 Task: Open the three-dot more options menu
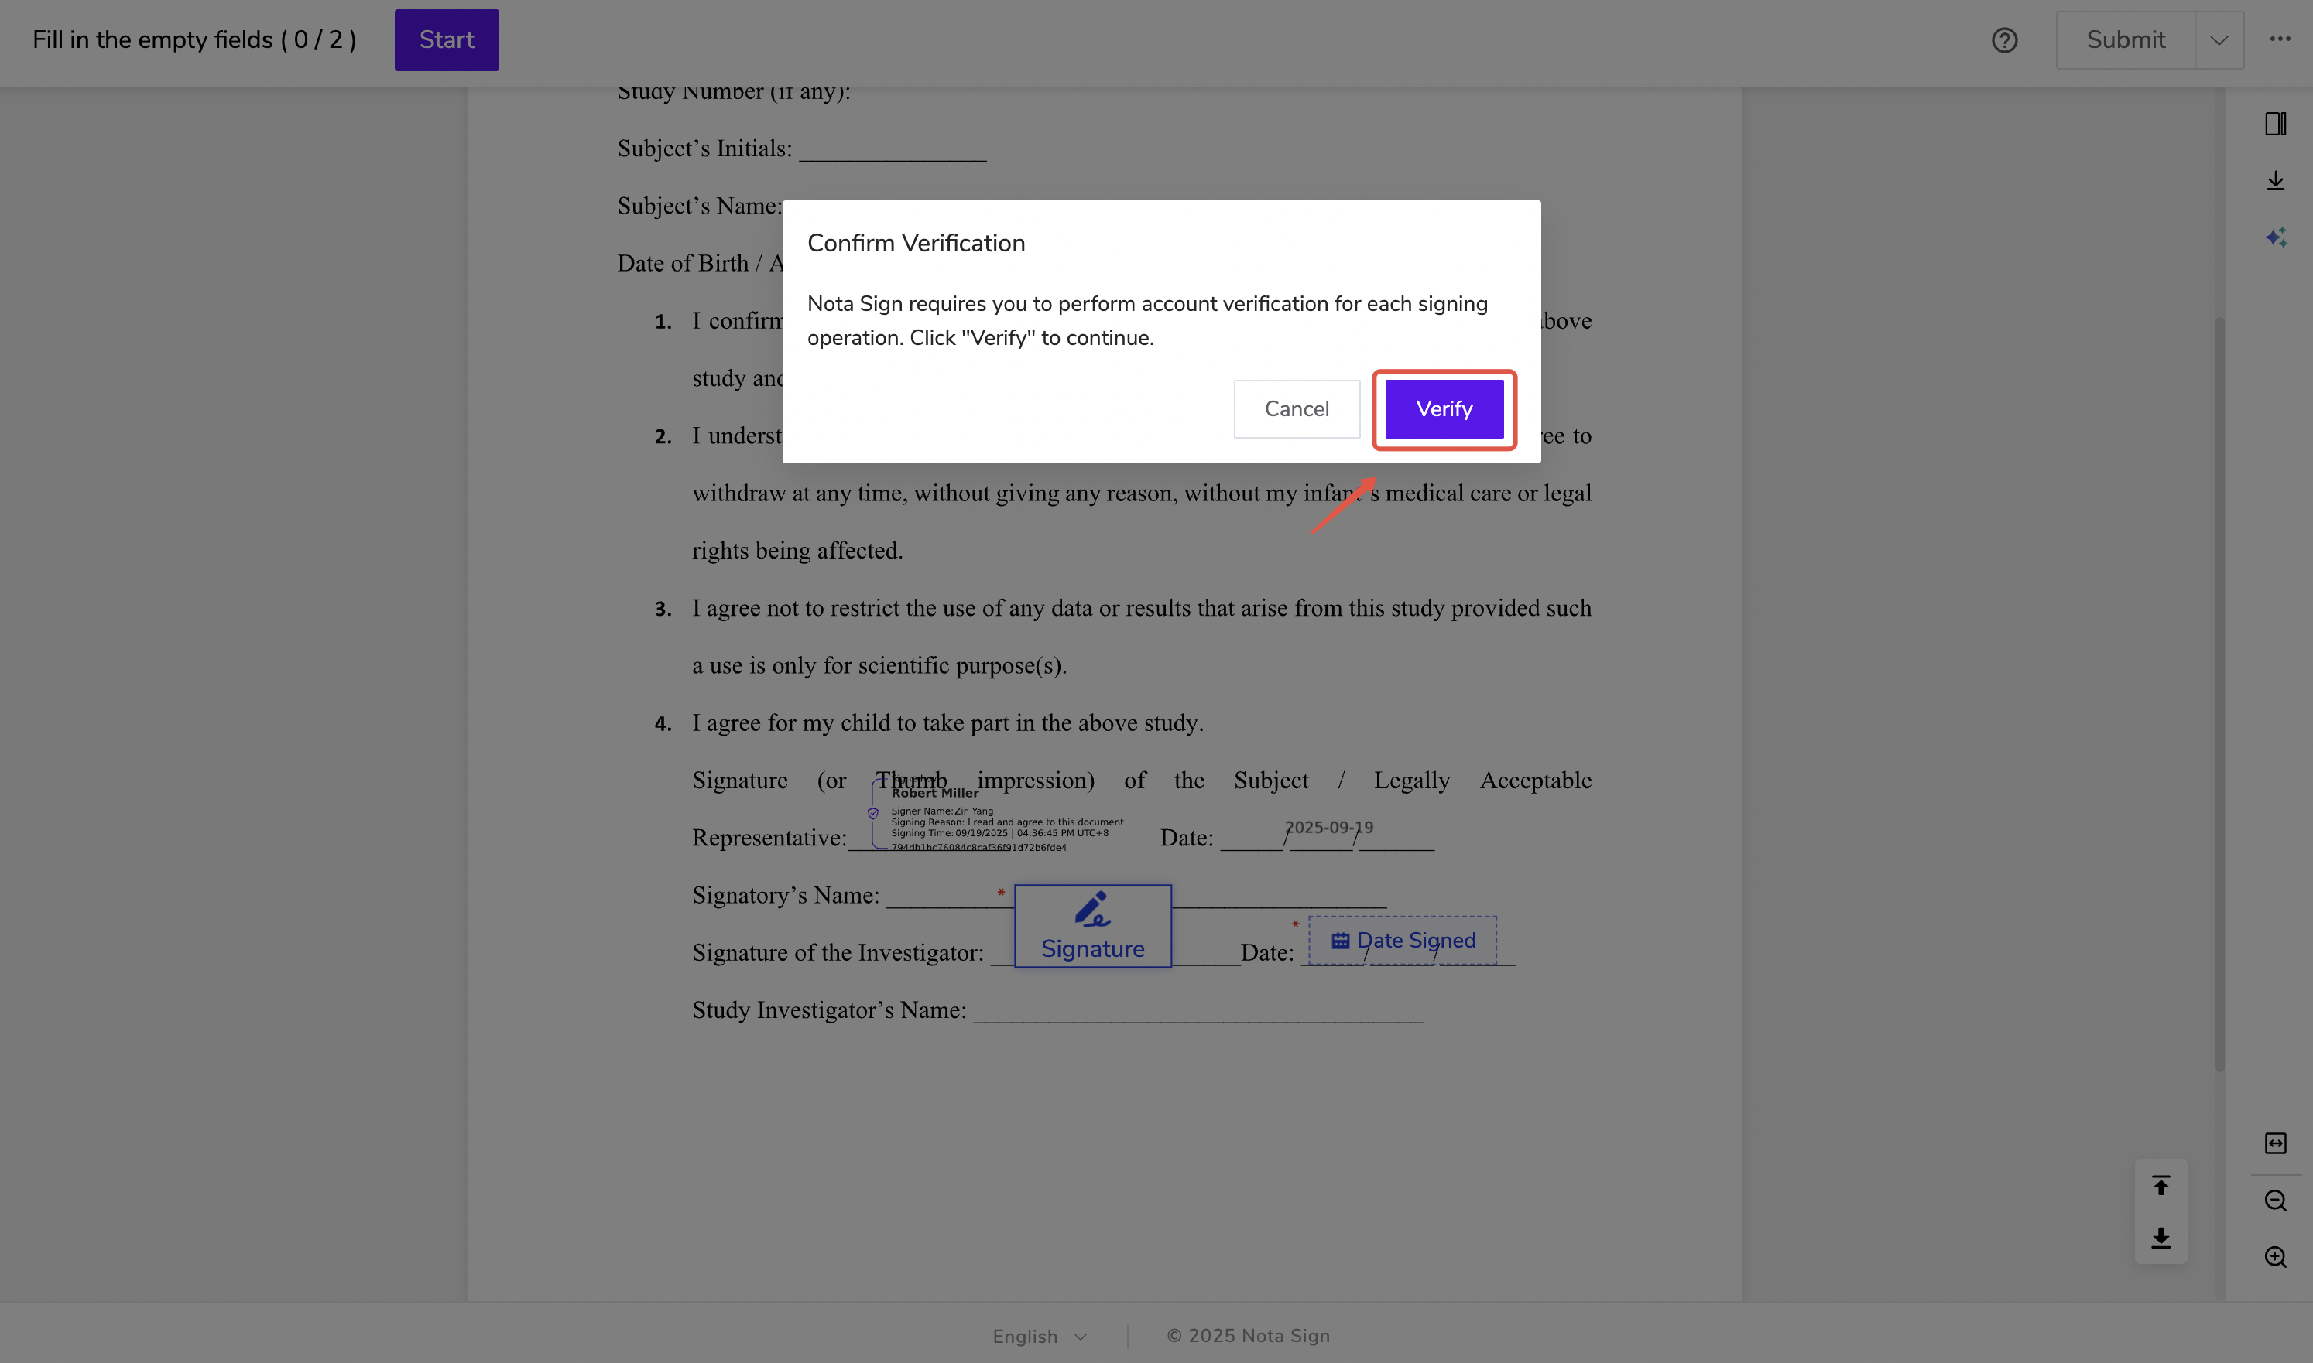pos(2279,39)
